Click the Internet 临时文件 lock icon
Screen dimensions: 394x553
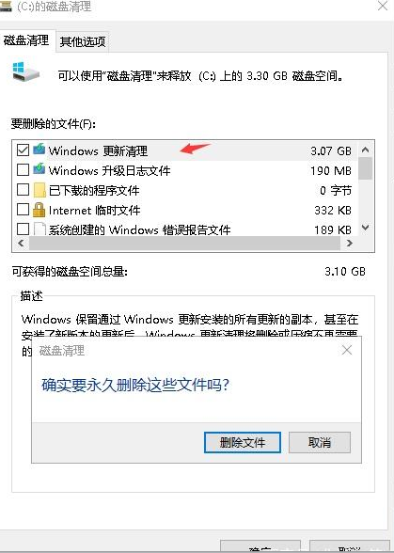tap(39, 210)
